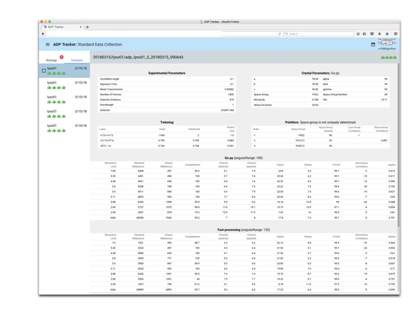
Task: Click the Beam Transmission value 0.49282
Action: click(x=229, y=89)
